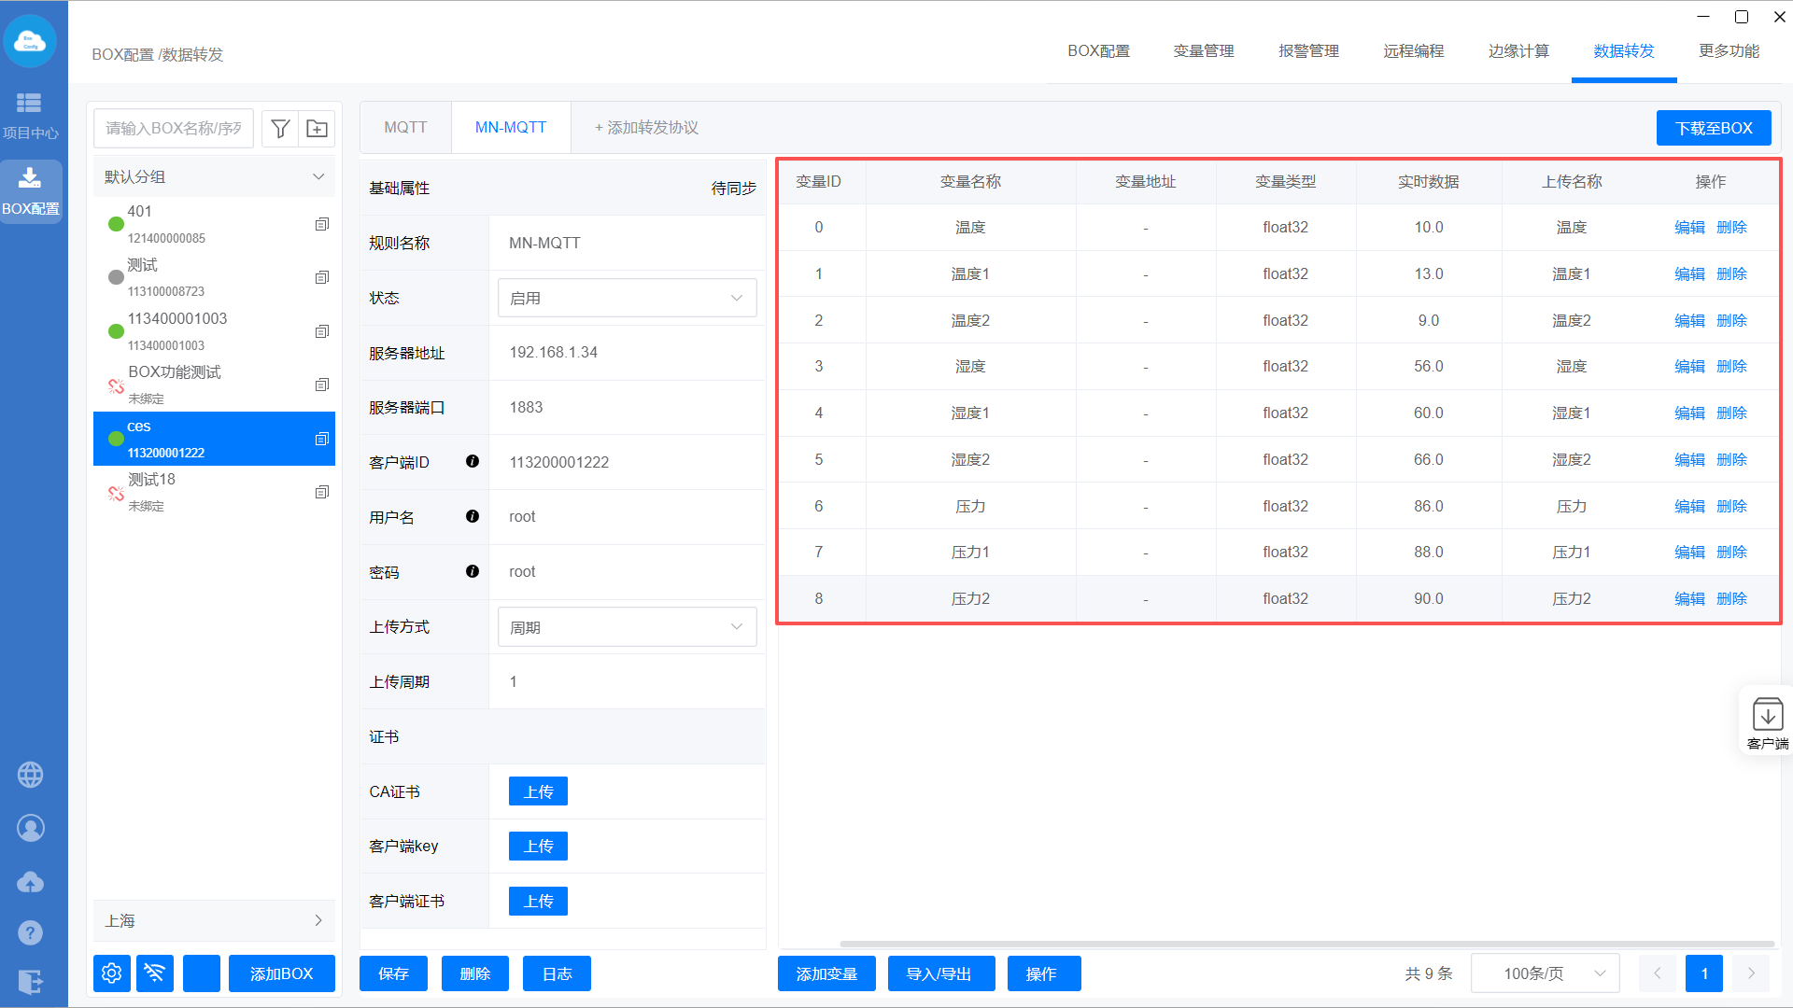Collapse the 默认分组 group
This screenshot has width=1793, height=1008.
click(318, 177)
